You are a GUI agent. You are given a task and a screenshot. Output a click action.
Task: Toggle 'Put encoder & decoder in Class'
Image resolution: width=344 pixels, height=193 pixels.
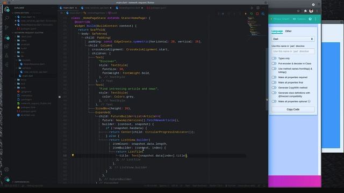[274, 63]
